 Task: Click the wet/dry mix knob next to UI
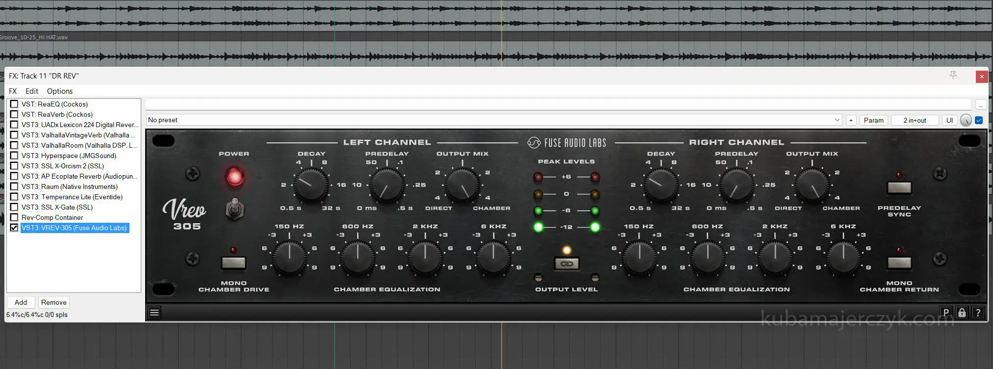click(x=966, y=120)
